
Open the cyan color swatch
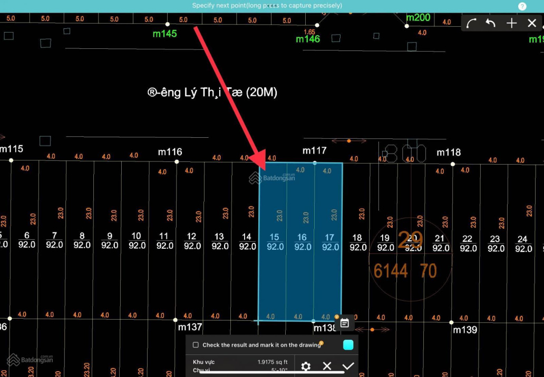[x=348, y=345]
